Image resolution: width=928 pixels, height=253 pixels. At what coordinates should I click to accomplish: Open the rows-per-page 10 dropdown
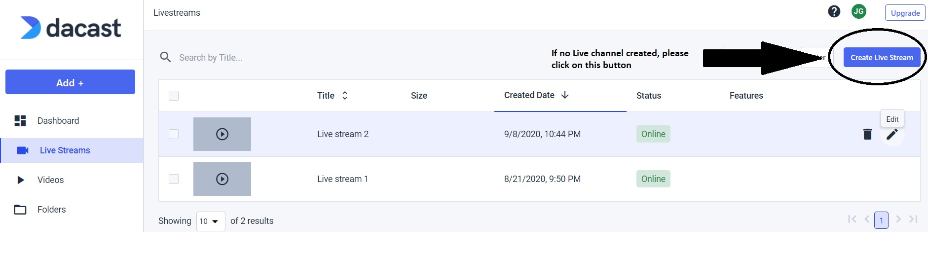point(210,221)
